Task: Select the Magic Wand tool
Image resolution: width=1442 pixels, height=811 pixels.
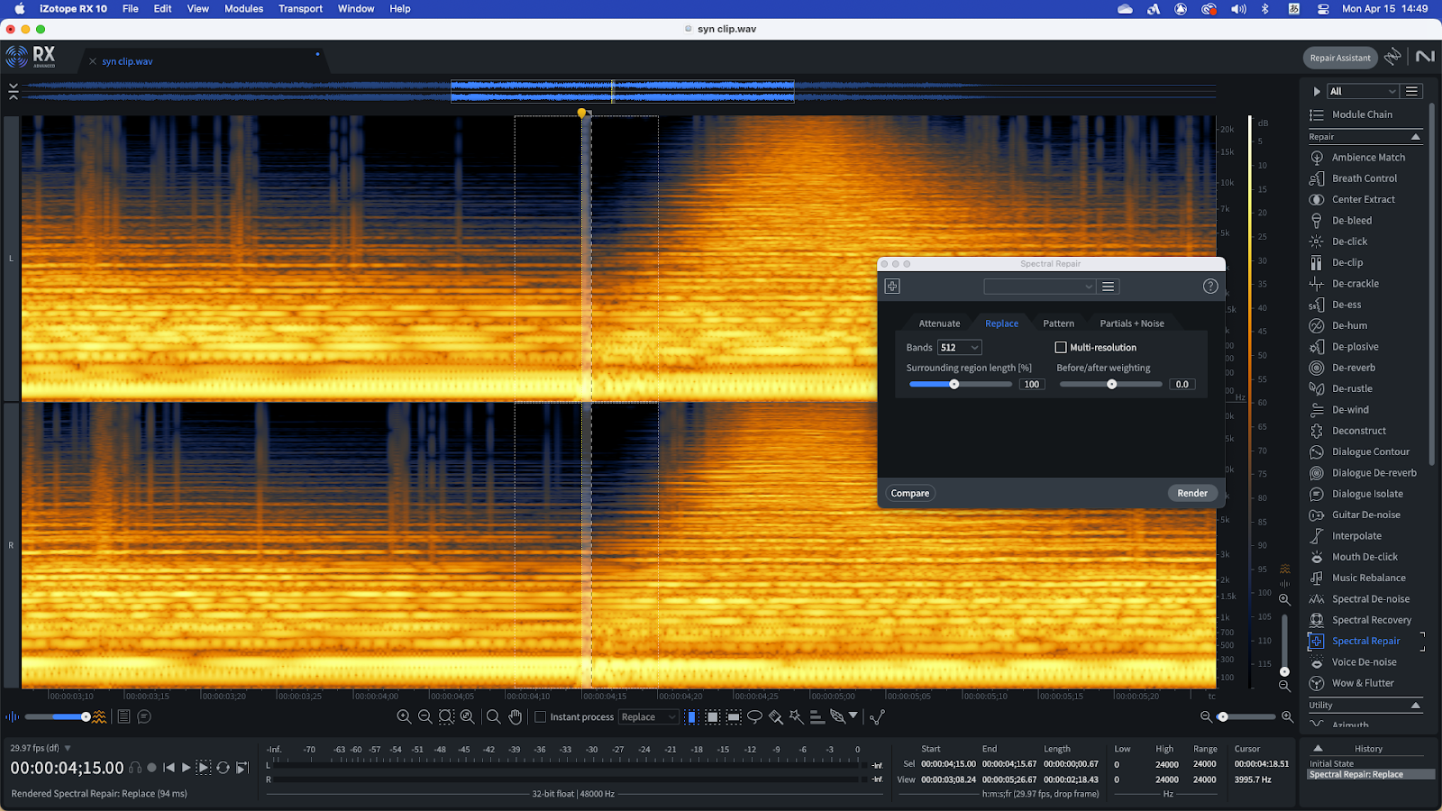Action: pyautogui.click(x=796, y=717)
